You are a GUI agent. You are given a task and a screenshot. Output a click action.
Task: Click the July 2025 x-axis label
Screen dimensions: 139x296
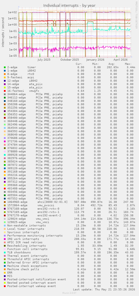point(44,60)
